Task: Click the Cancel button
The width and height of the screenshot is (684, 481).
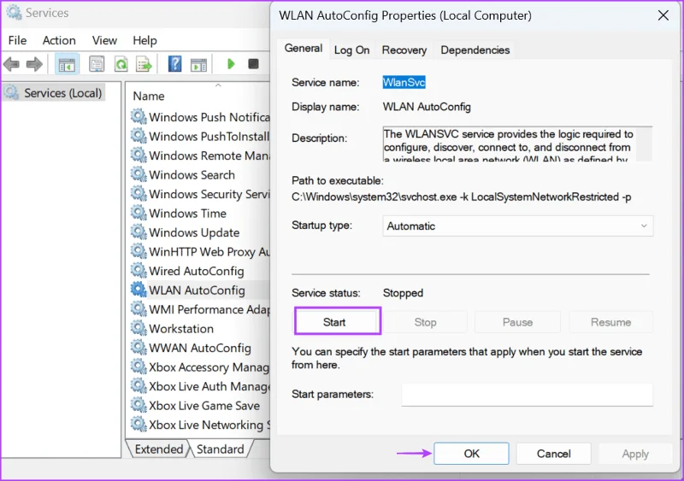Action: (553, 454)
